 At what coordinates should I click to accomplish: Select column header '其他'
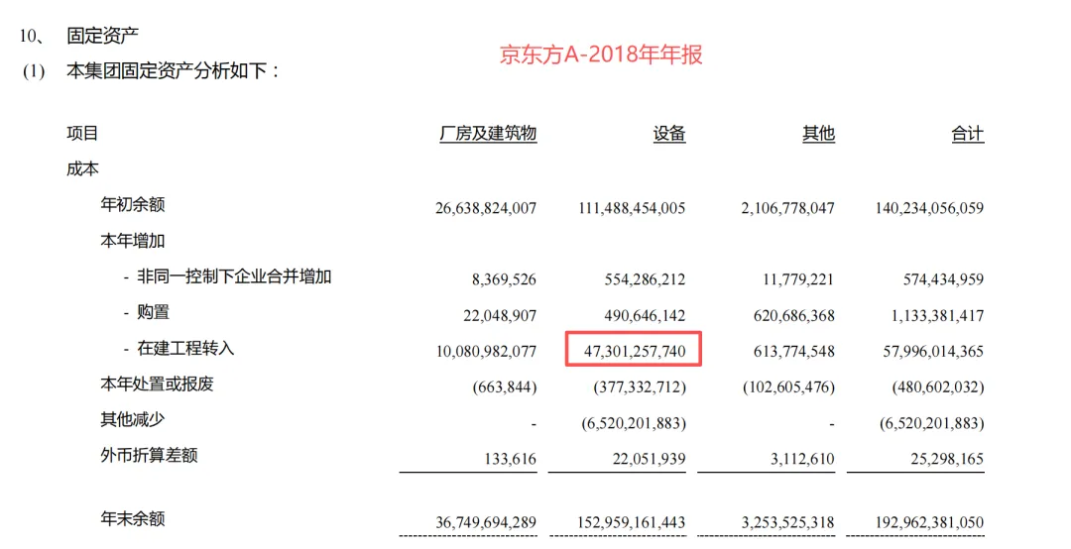pos(818,133)
